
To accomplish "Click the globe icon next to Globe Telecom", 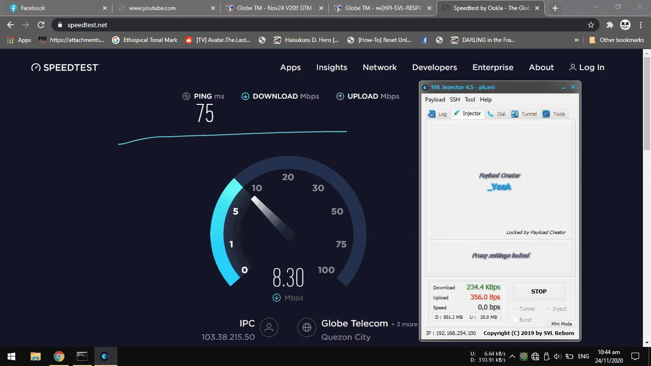I will [x=307, y=327].
